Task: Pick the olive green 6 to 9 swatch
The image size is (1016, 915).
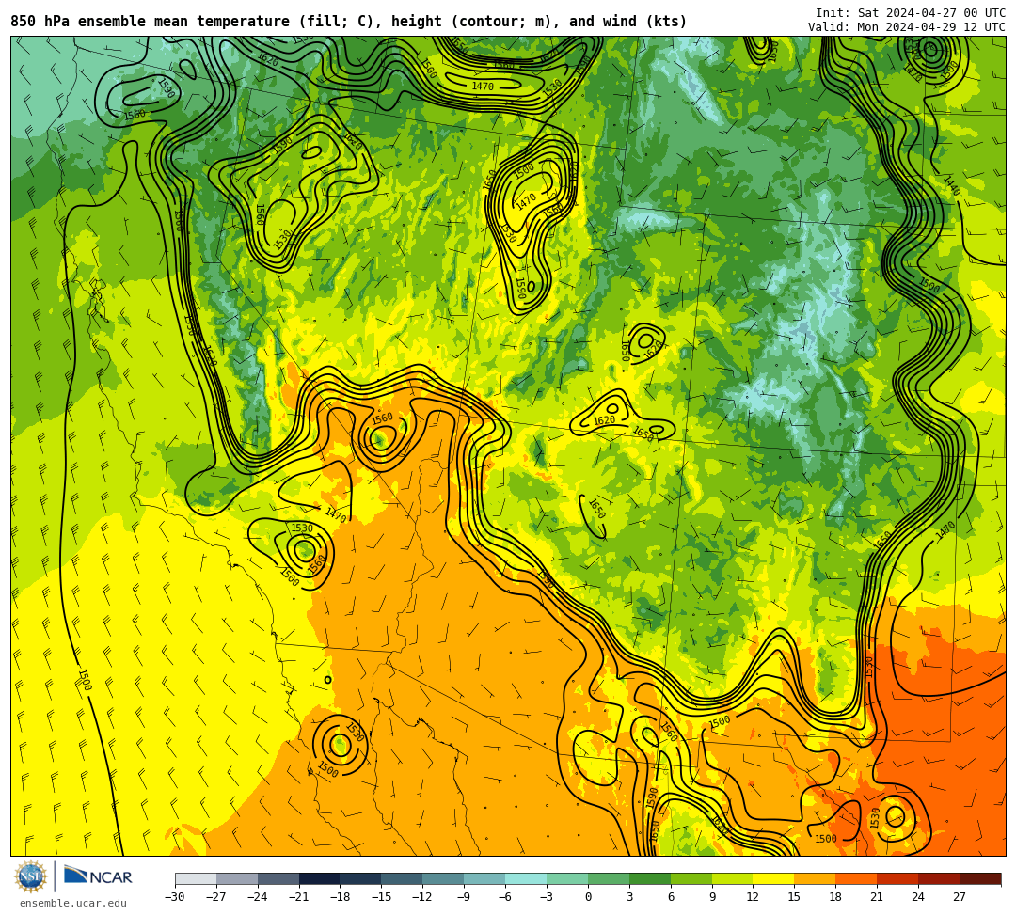Action: pos(691,878)
